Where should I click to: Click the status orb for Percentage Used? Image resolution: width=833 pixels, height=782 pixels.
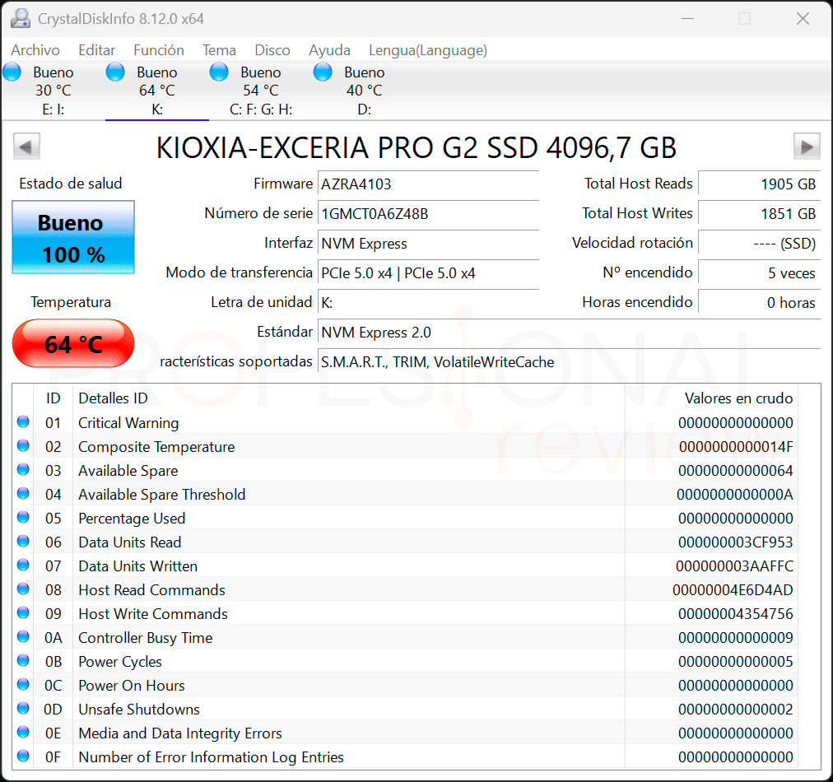pos(23,518)
